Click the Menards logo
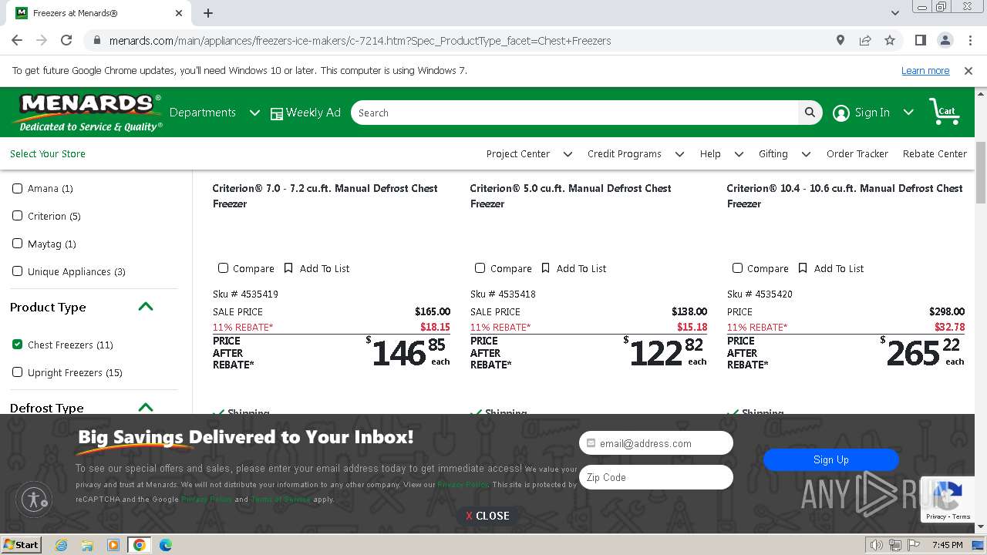The height and width of the screenshot is (555, 987). tap(89, 113)
